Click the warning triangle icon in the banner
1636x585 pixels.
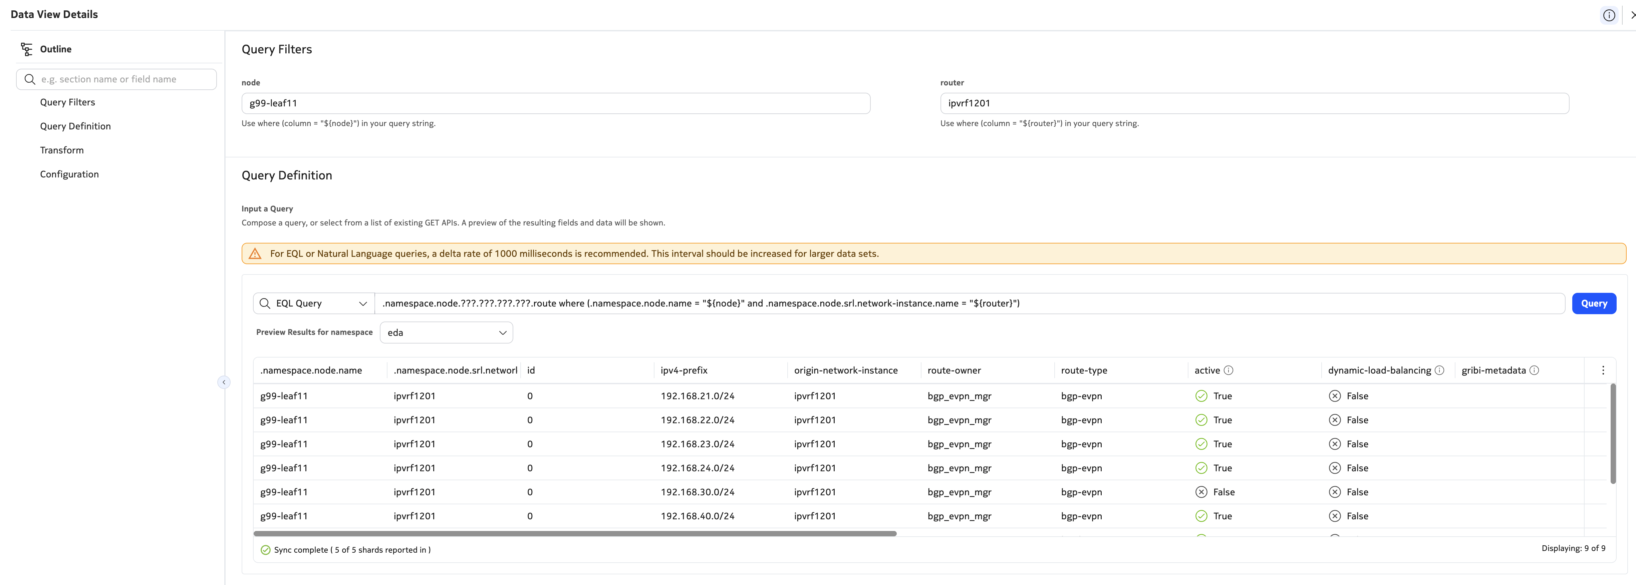coord(255,254)
